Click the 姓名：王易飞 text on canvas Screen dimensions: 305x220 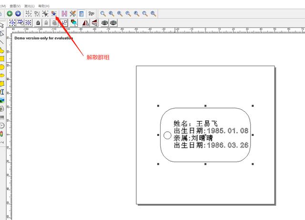point(195,123)
